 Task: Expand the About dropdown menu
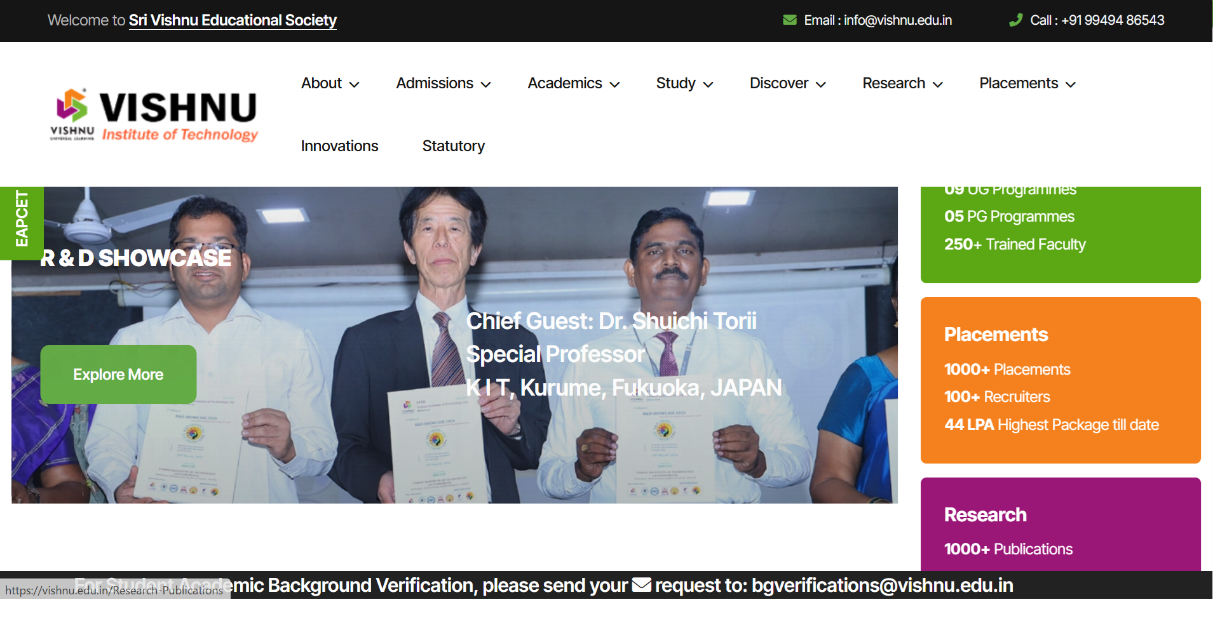[330, 84]
